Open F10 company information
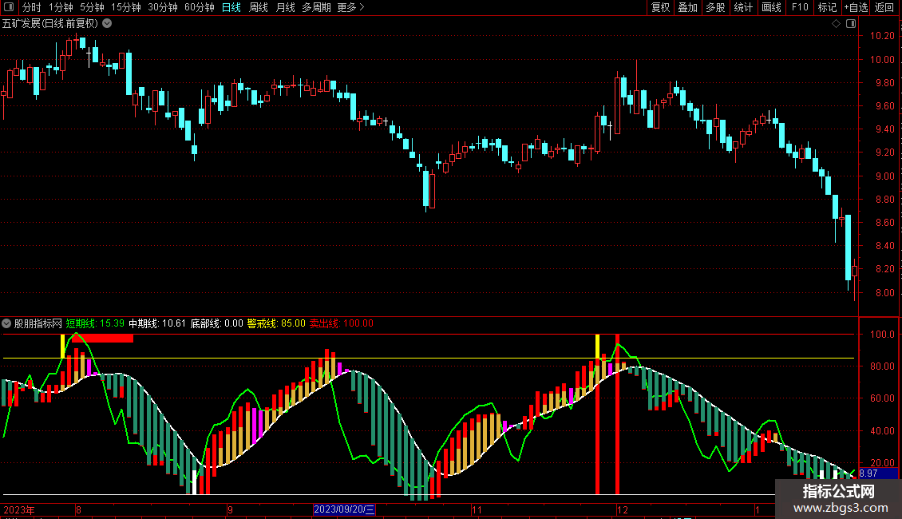Screen dimensions: 902x519 coord(800,7)
